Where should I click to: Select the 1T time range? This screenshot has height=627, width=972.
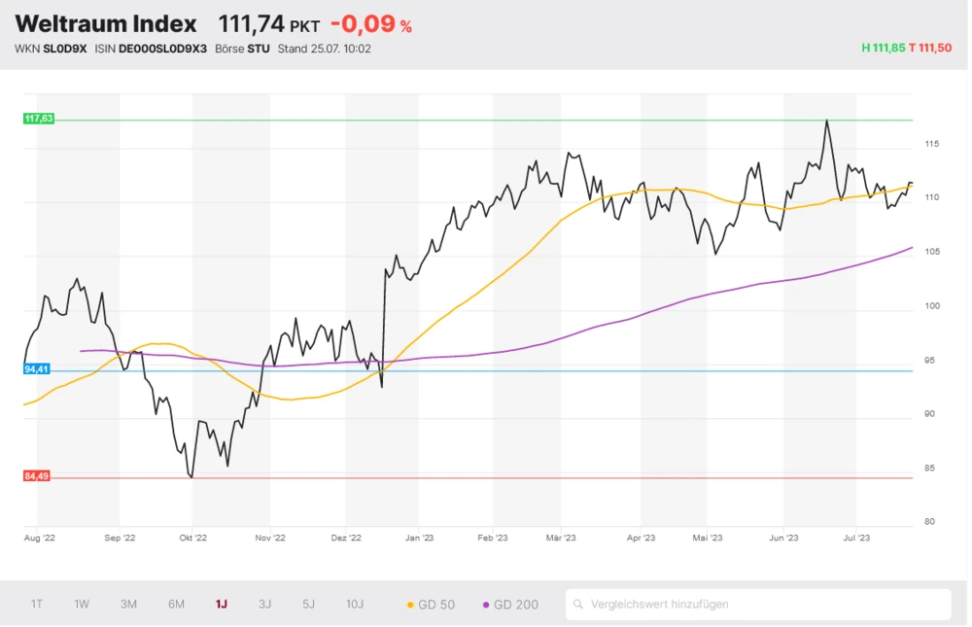click(36, 605)
